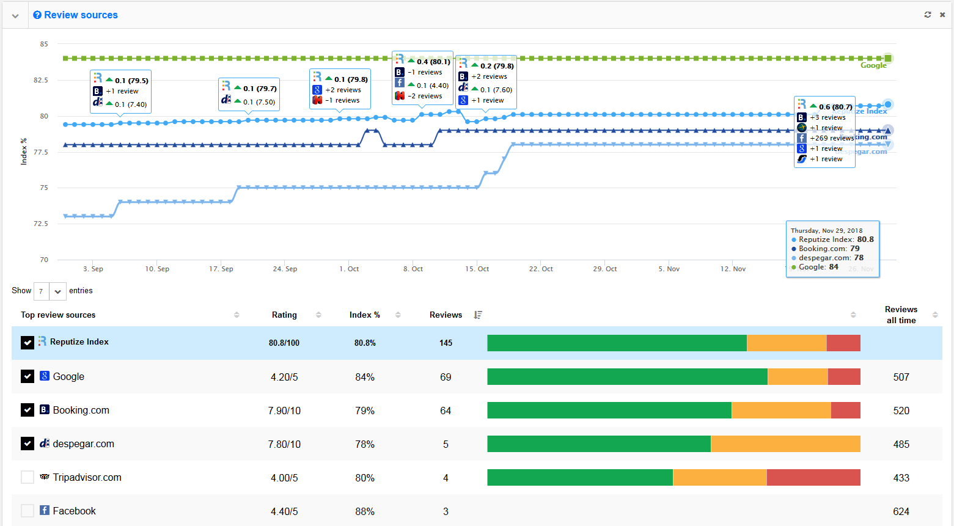Open the Google source name in the table
This screenshot has height=526, width=954.
(68, 376)
